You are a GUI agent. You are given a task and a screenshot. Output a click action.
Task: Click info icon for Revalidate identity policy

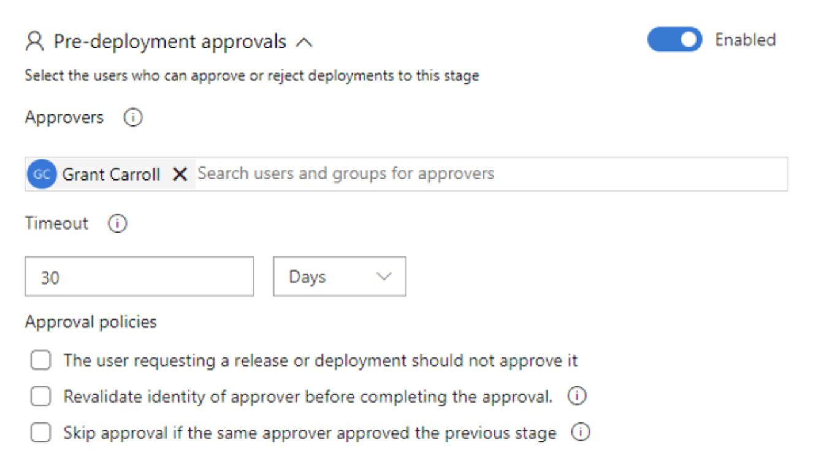[x=577, y=396]
